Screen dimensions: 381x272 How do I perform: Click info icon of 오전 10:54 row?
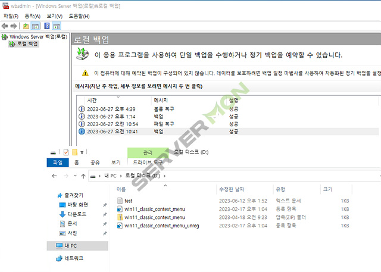(82, 124)
